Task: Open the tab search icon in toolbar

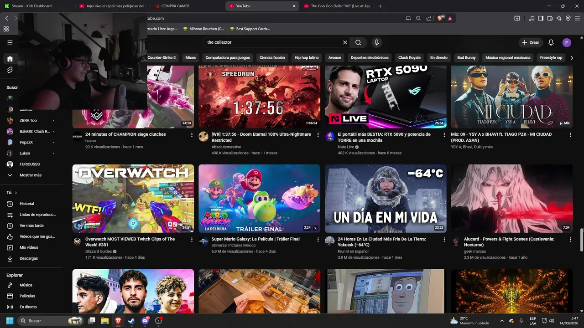Action: 517,18
